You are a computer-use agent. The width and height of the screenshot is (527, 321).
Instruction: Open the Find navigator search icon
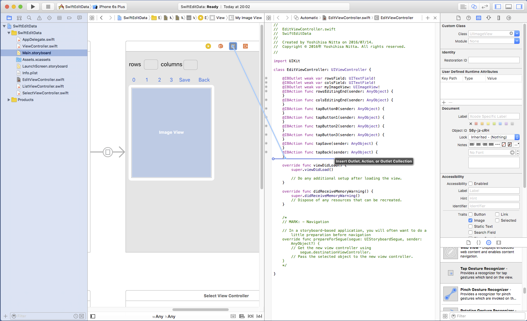[29, 18]
